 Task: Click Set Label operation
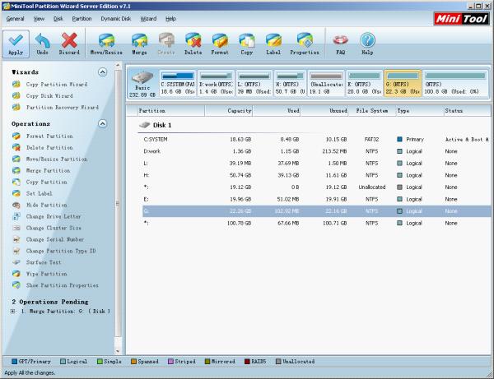39,193
